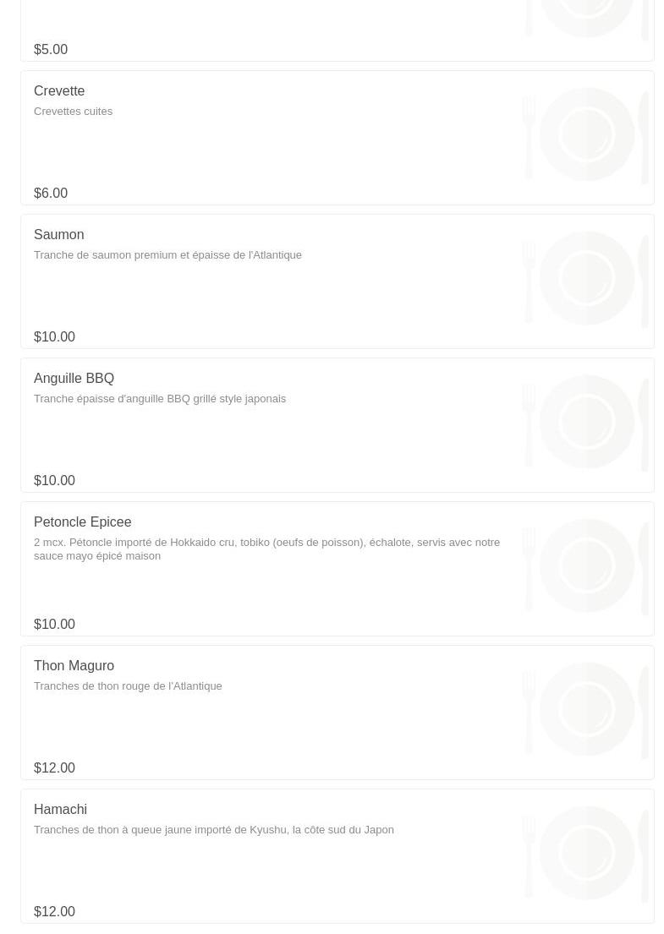Click the Saumon placeholder plate image
The width and height of the screenshot is (664, 934).
click(x=586, y=279)
